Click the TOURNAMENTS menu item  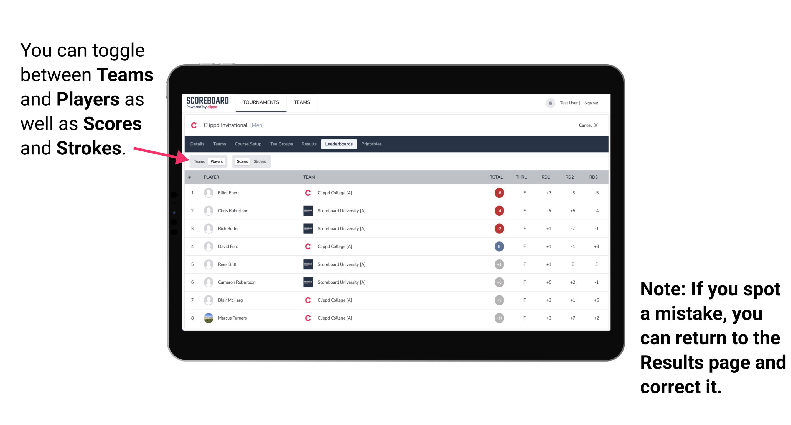pyautogui.click(x=260, y=103)
